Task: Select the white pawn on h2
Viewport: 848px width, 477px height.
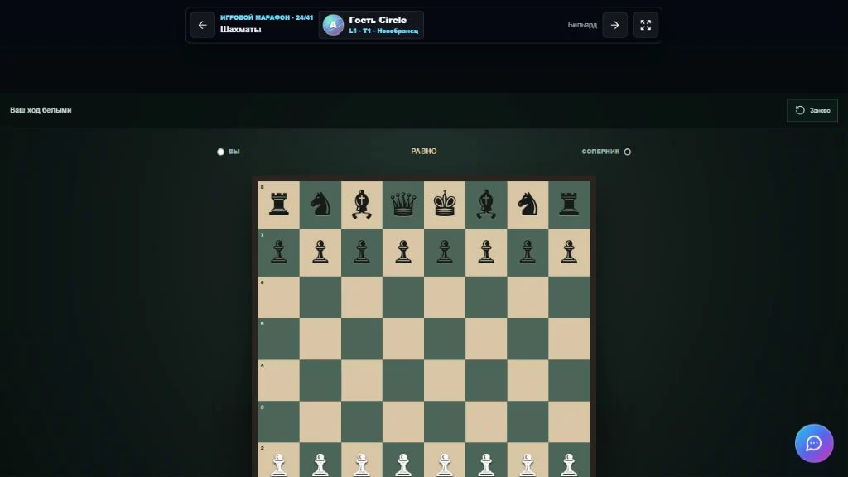Action: tap(569, 460)
